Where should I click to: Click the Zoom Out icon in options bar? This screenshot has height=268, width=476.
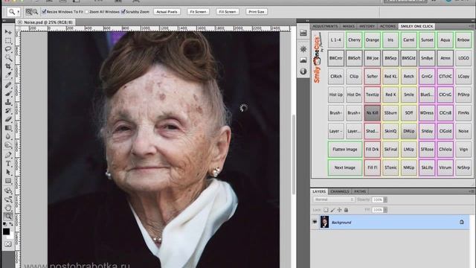coord(35,12)
